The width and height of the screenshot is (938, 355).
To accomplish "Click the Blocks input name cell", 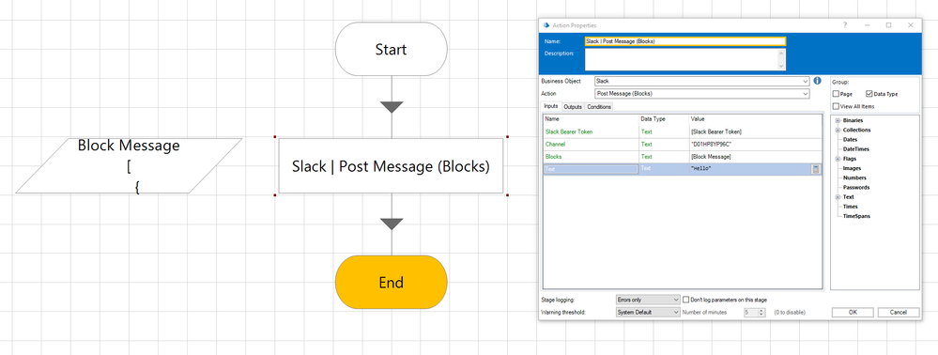I will click(x=591, y=157).
